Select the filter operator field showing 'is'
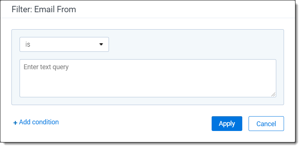Screen dimensions: 301x148 [64, 44]
